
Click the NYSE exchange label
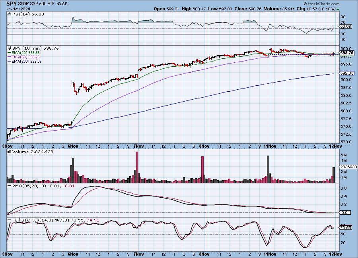[x=62, y=4]
